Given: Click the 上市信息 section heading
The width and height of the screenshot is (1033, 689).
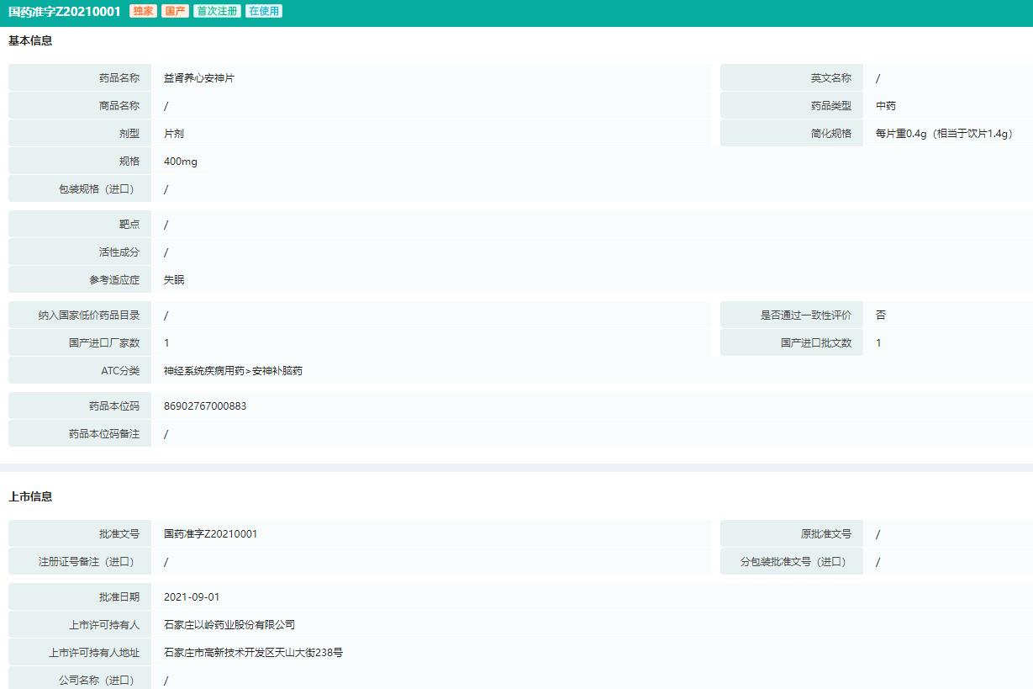Looking at the screenshot, I should click(30, 496).
